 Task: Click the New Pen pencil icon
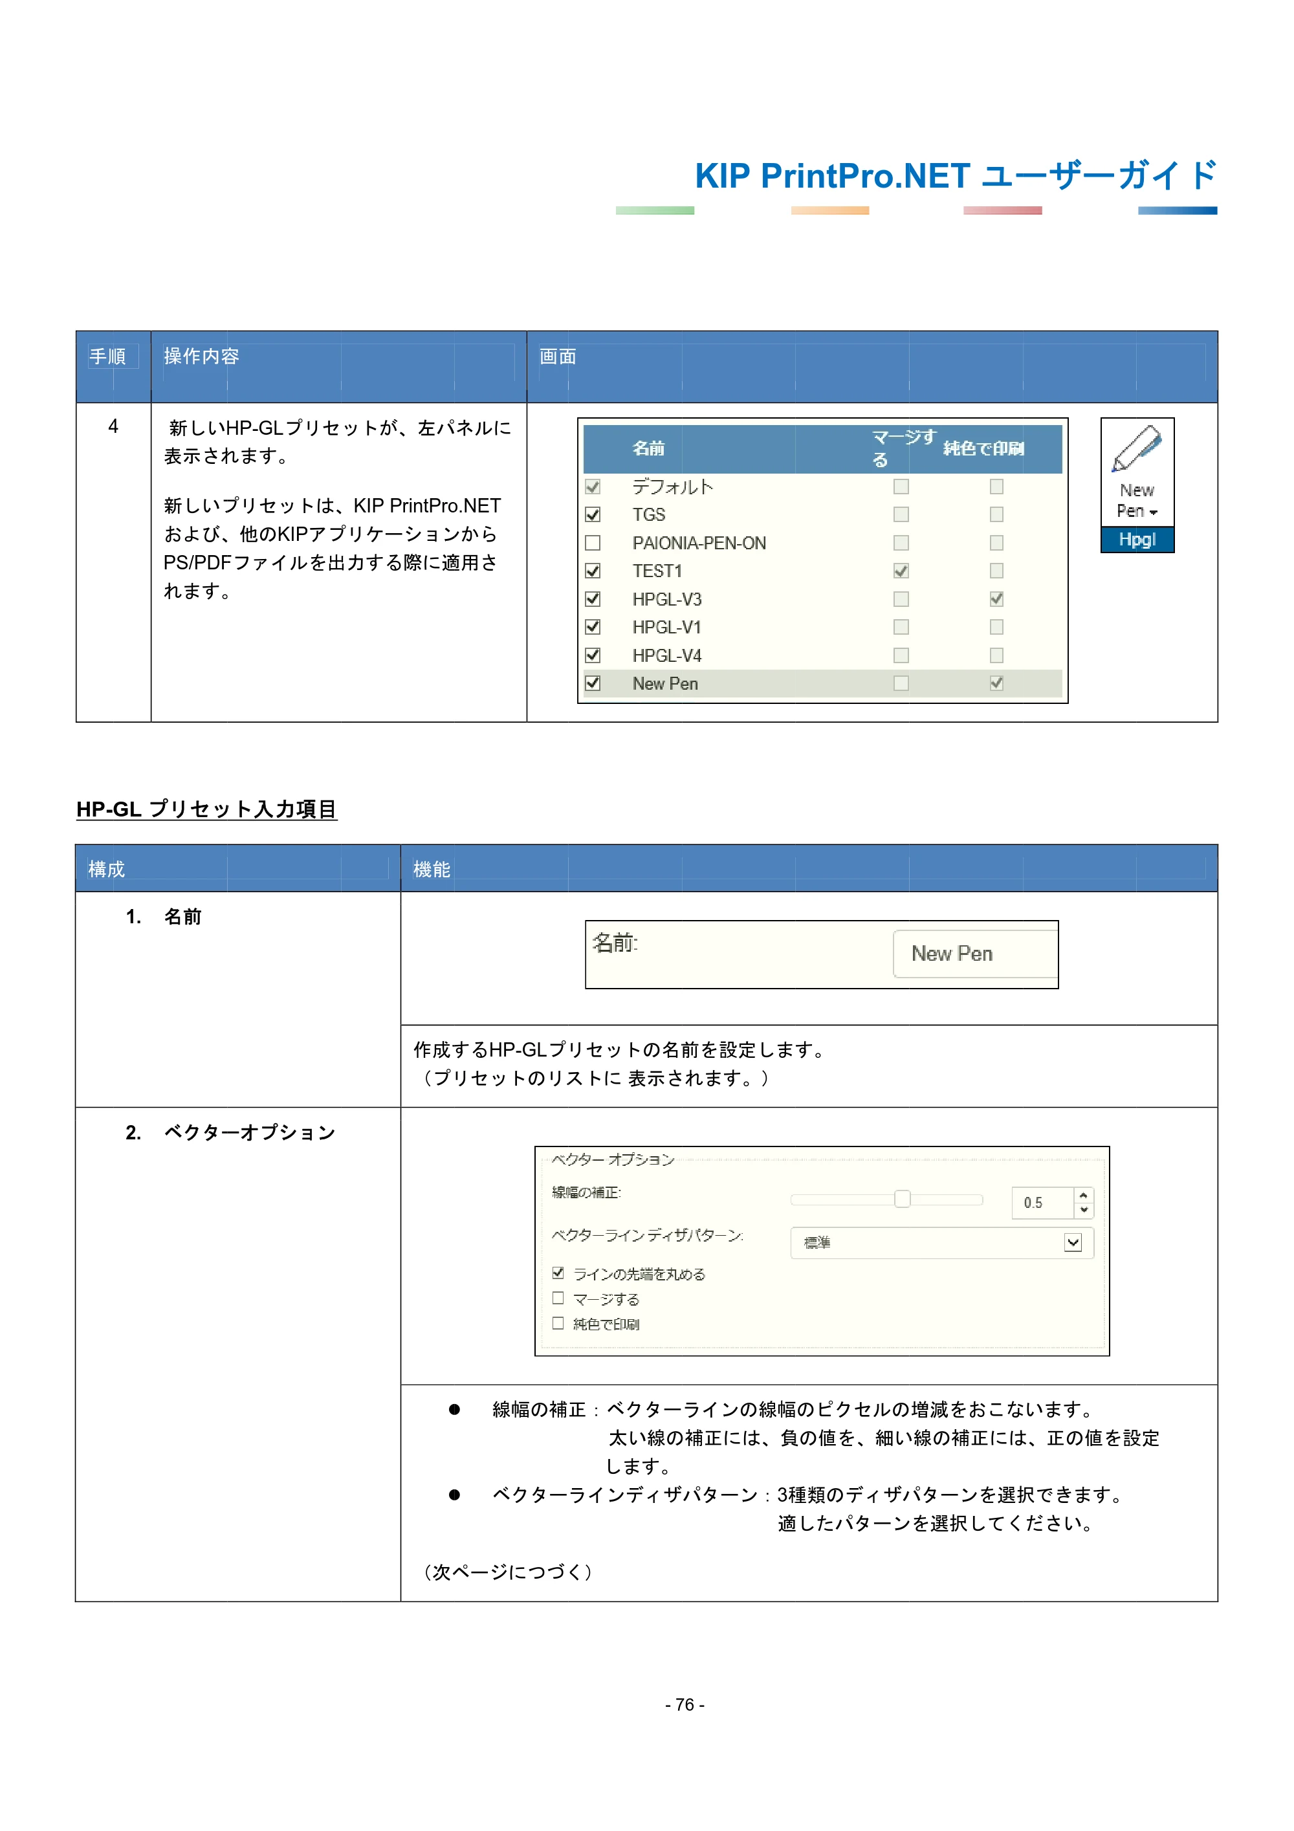tap(1136, 448)
